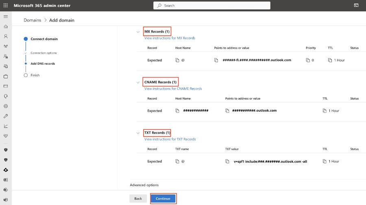Click MX outlook.com address text

pyautogui.click(x=257, y=60)
